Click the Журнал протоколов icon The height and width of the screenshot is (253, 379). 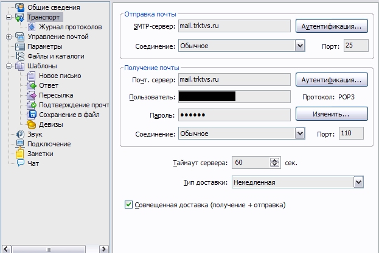[x=32, y=27]
